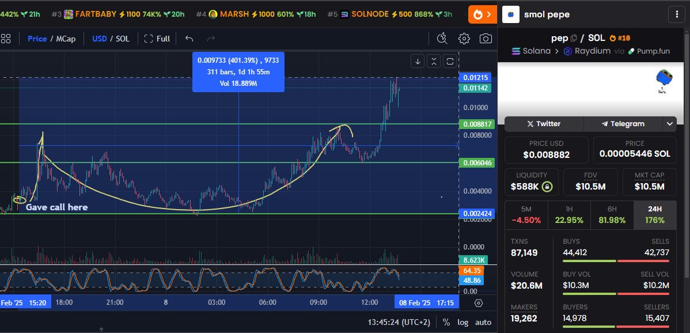Click the panel expand arrow below chart

[x=101, y=329]
